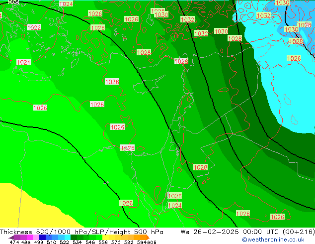Click the orange right arrow of the legend
Image resolution: width=315 pixels, height=244 pixels.
point(148,238)
